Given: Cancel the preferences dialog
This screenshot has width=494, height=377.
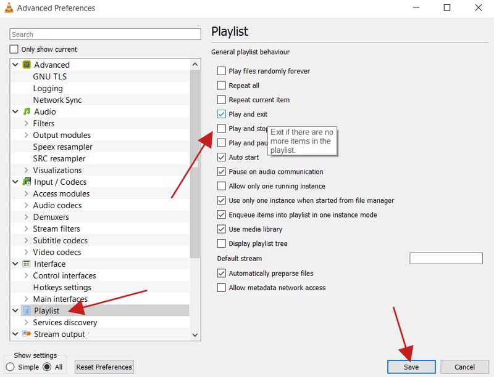Looking at the screenshot, I should [x=464, y=367].
